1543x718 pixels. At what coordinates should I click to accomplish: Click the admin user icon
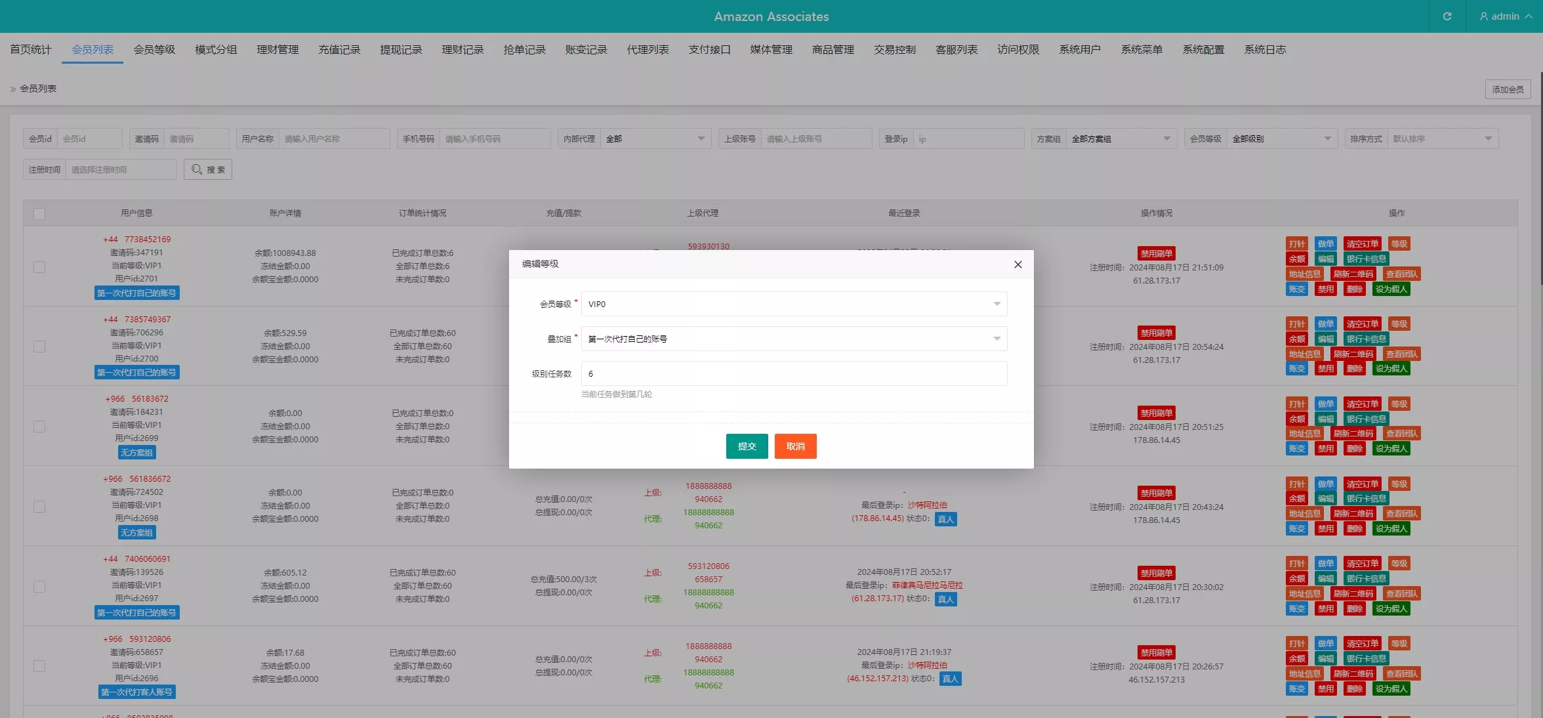click(x=1483, y=16)
